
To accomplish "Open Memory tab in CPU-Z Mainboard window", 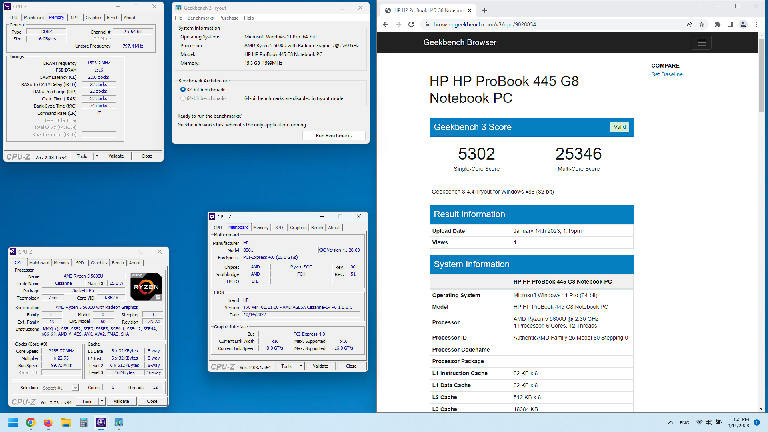I will coord(261,228).
